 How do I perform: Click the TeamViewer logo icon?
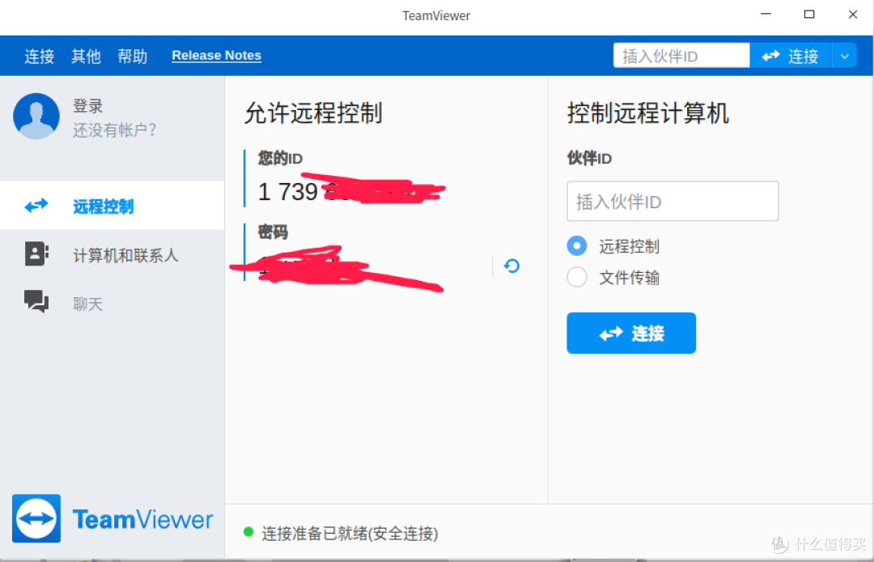coord(36,518)
